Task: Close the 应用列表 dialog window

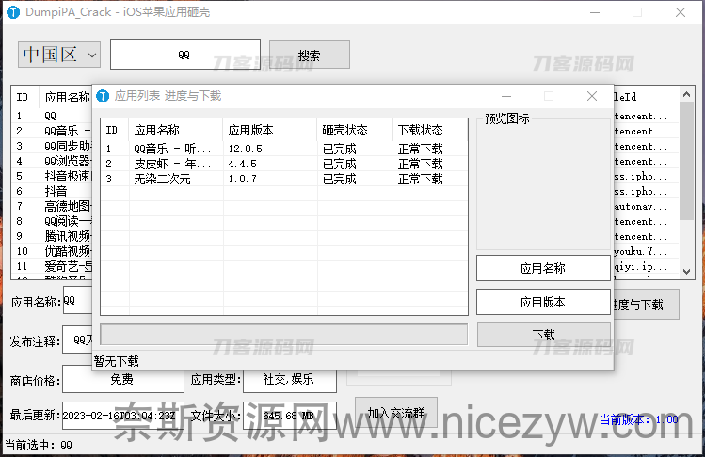Action: pos(592,96)
